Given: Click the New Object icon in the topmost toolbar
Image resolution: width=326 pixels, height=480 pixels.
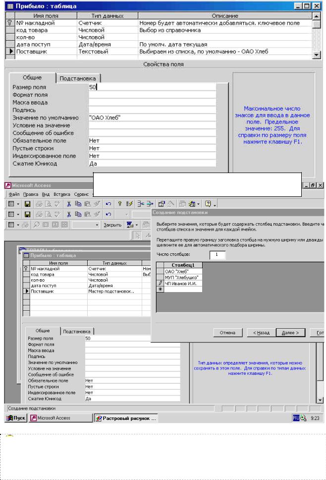Looking at the screenshot, I should 192,204.
